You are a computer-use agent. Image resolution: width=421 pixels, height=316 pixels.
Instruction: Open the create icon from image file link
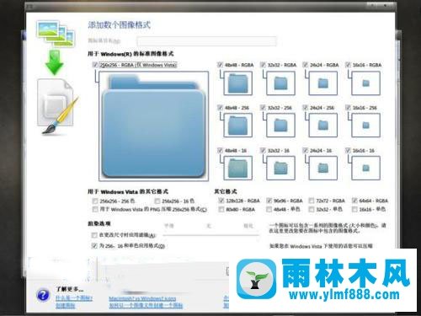pyautogui.click(x=146, y=306)
